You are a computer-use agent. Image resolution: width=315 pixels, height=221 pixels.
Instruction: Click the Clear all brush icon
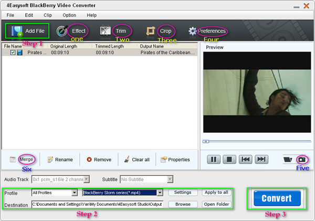127,159
